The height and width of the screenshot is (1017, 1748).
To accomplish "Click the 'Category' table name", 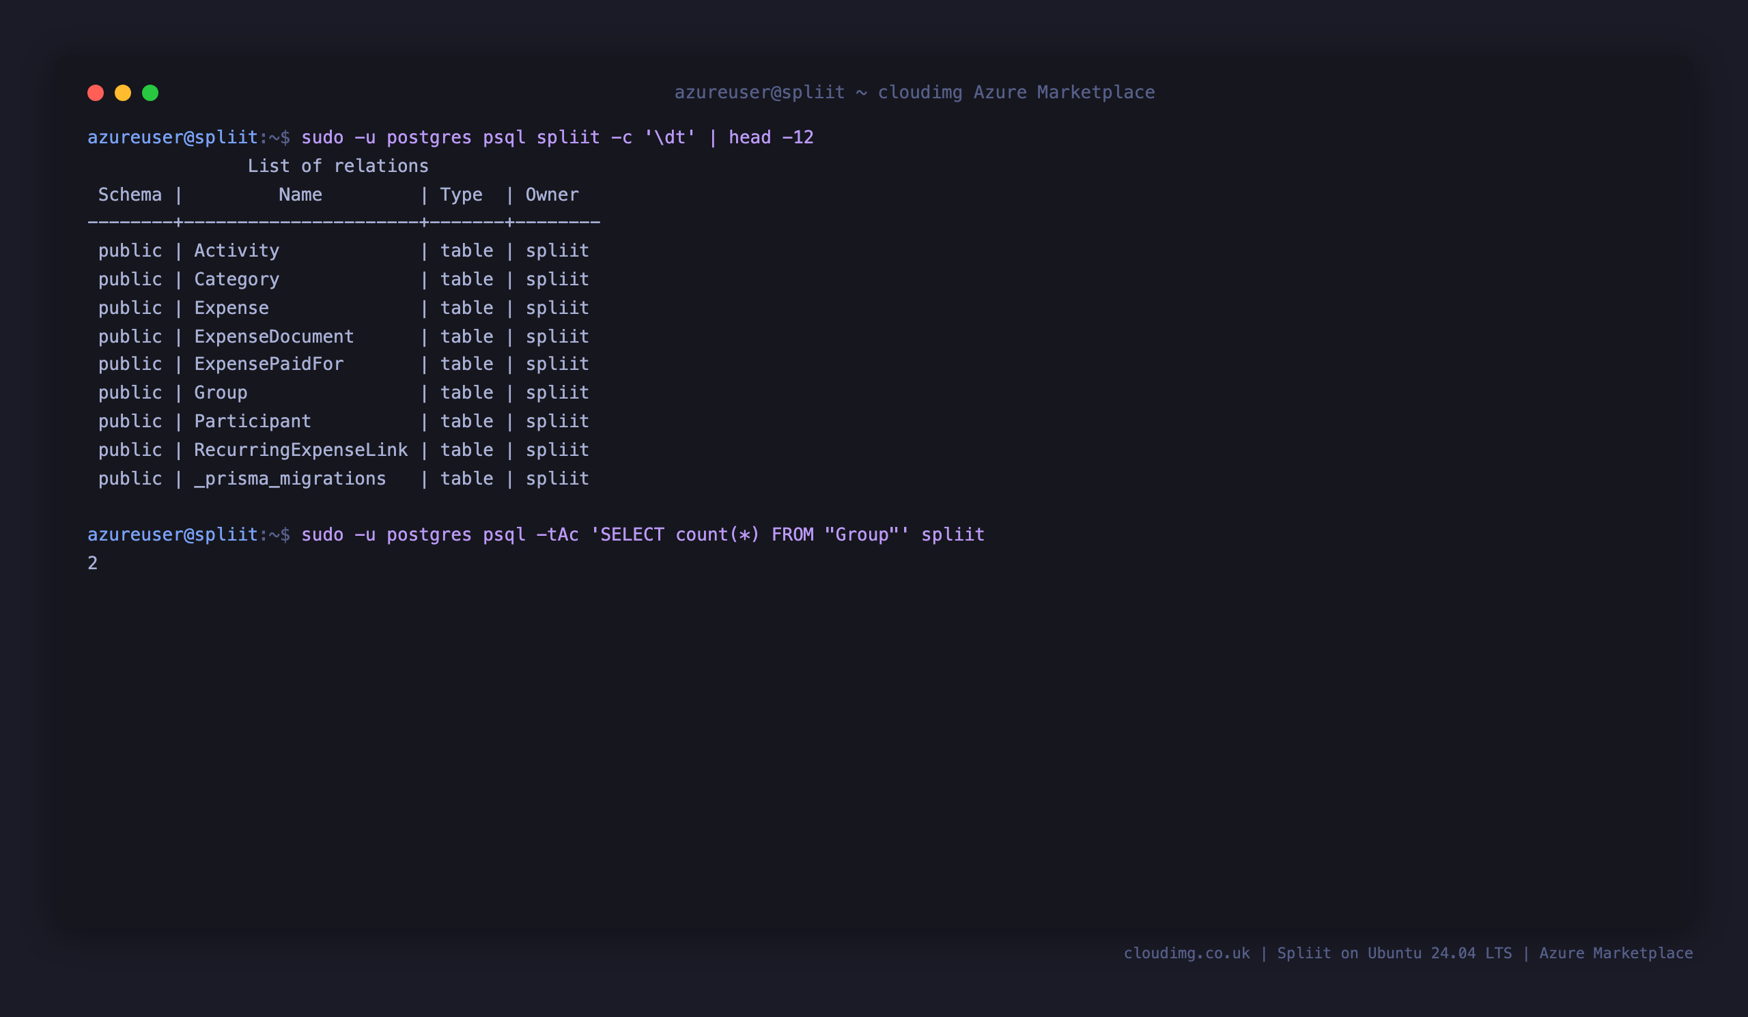I will coord(236,279).
